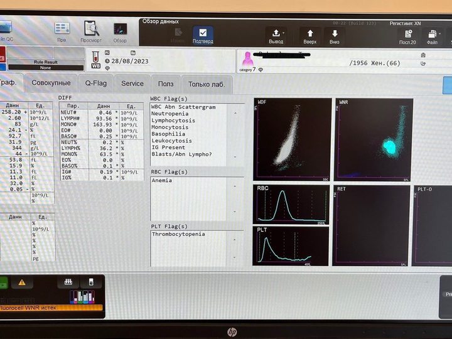
Task: Open the Service tab
Action: coord(132,83)
